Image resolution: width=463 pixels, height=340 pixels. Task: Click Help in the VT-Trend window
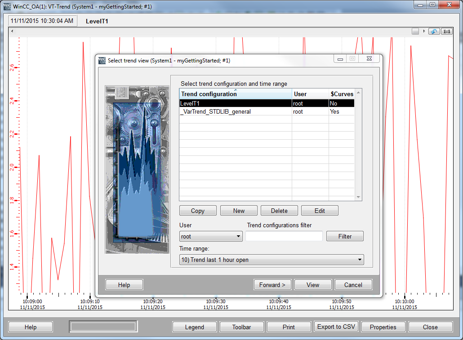31,327
